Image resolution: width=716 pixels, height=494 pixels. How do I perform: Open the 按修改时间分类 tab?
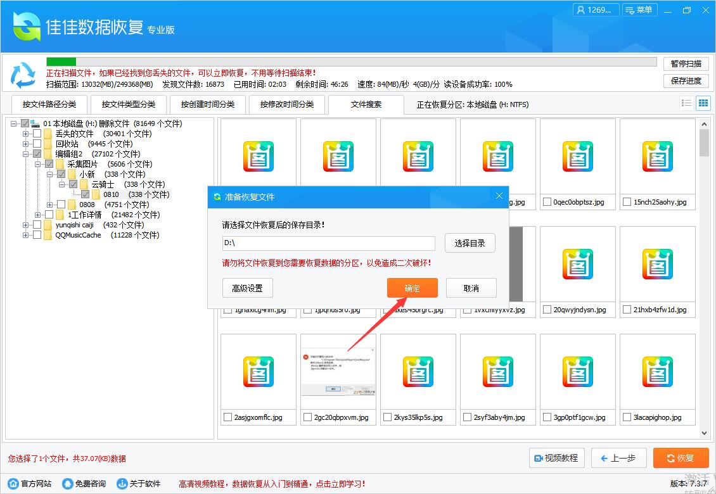[287, 104]
